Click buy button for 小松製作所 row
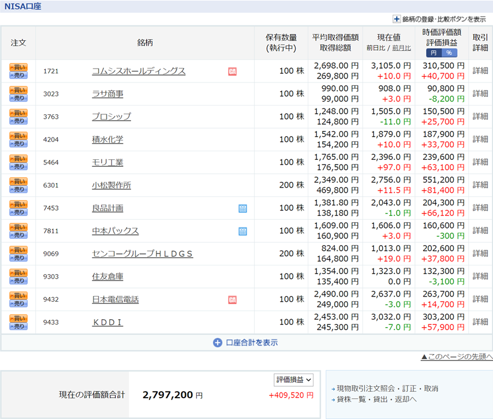The height and width of the screenshot is (419, 493). (x=18, y=181)
